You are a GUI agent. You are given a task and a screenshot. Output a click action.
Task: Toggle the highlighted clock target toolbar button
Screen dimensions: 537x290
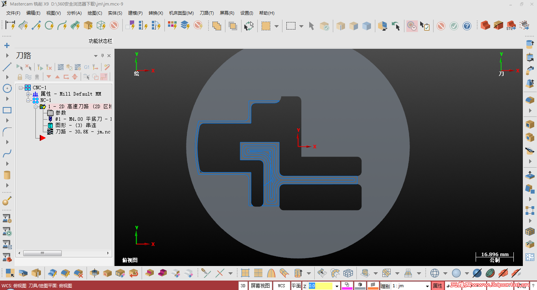click(412, 26)
